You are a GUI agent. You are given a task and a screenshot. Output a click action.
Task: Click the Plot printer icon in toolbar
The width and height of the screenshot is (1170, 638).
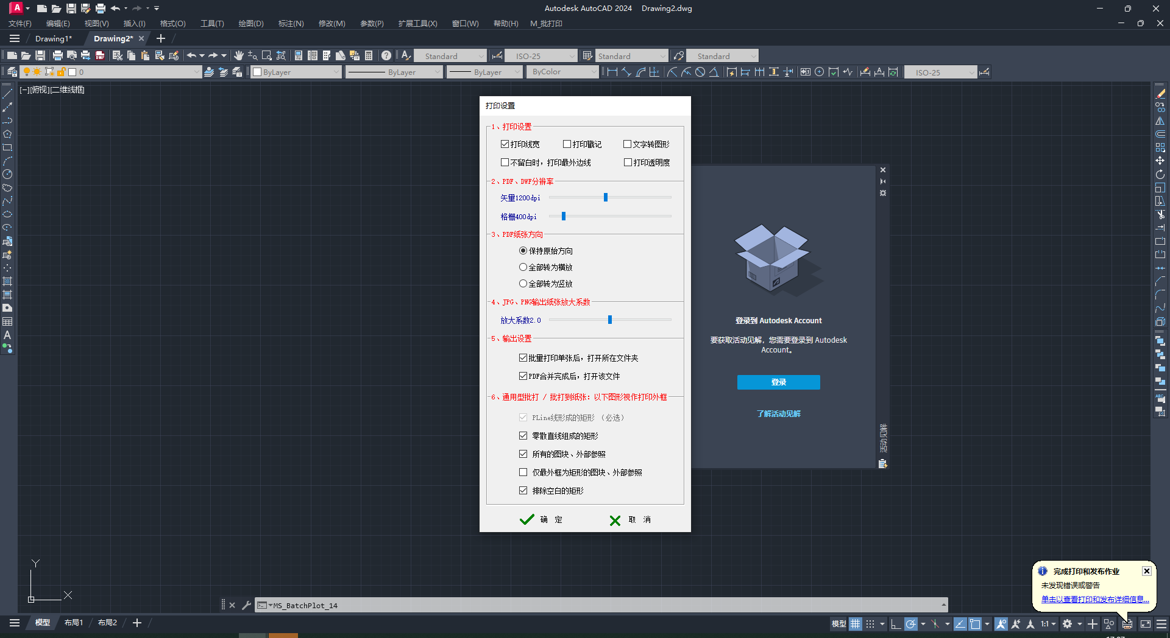coord(58,55)
